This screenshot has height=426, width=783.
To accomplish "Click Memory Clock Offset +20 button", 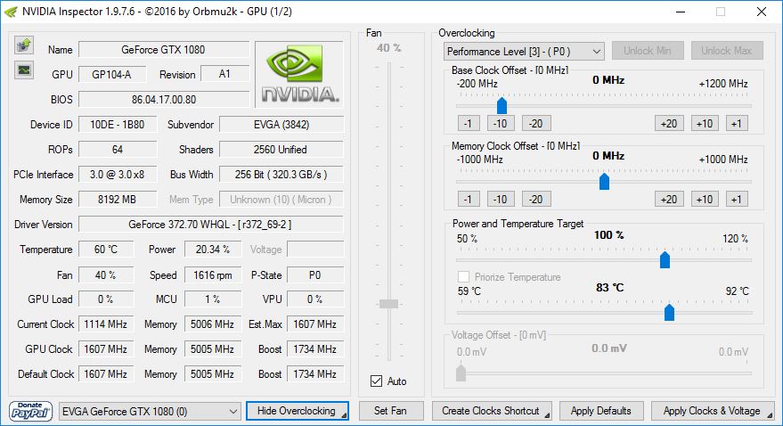I will [x=669, y=200].
